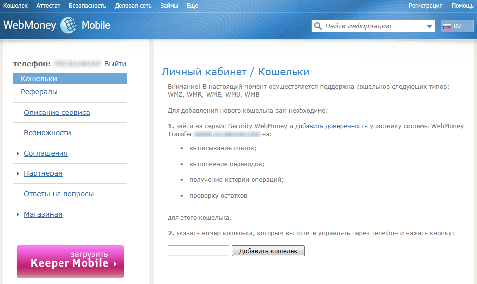Open the search field dropdown arrow
The height and width of the screenshot is (284, 477).
[x=429, y=26]
